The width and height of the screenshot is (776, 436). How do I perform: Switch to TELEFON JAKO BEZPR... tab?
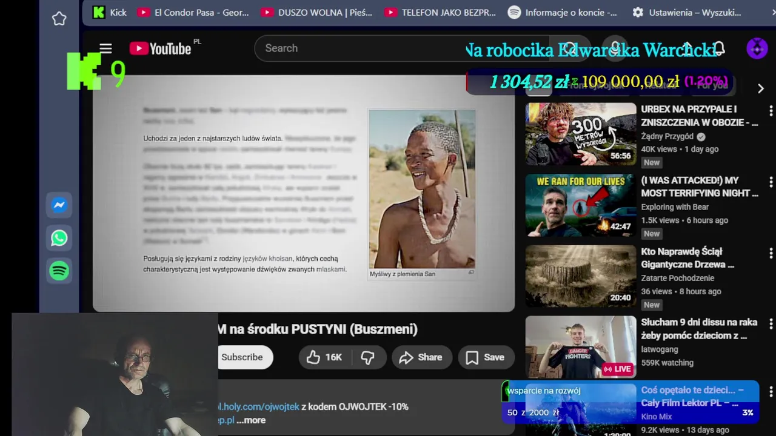pyautogui.click(x=440, y=12)
